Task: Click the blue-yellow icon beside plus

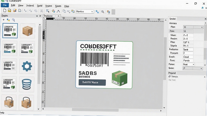Action: (x=8, y=20)
